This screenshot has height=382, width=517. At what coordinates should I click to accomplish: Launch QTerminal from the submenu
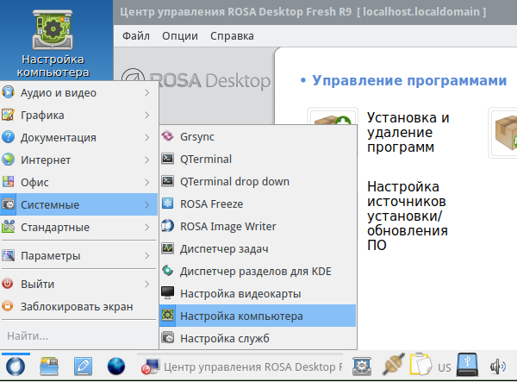258,159
